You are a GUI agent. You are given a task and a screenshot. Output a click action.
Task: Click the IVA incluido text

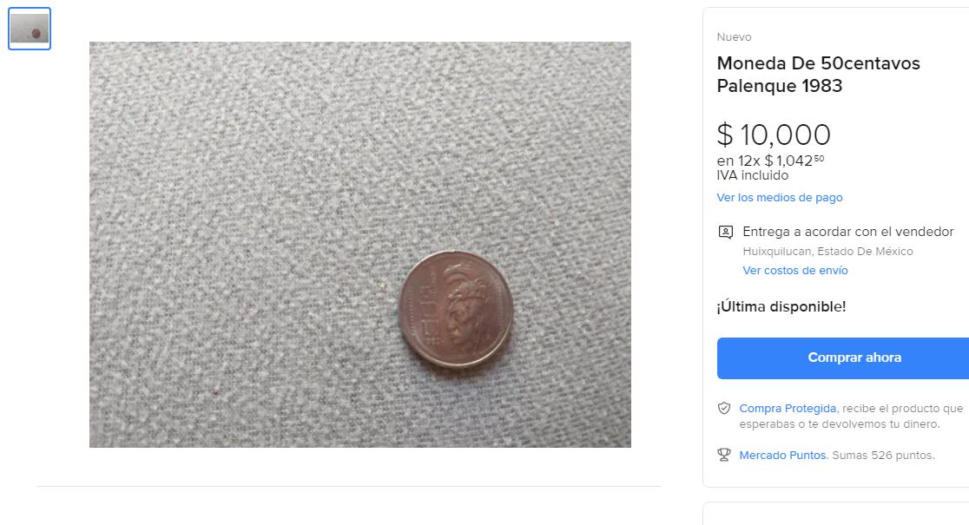pos(752,175)
